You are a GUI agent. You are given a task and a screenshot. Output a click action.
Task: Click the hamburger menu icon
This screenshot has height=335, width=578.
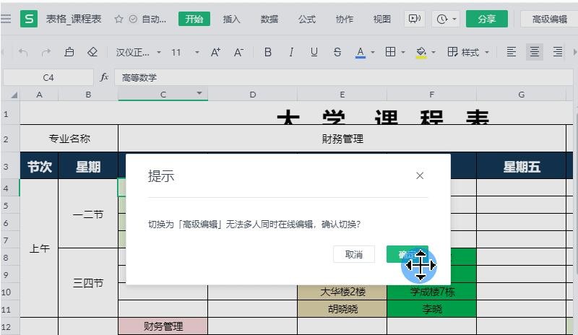7,19
